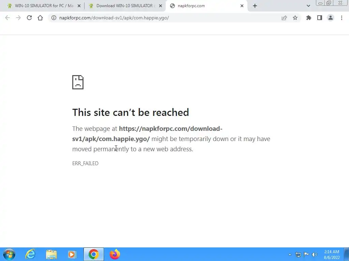Launch Firefox from the taskbar

[115, 254]
